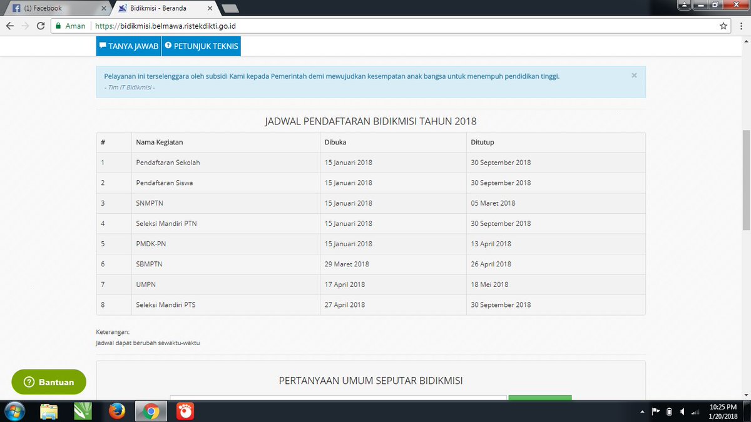Click the Action Center flag icon
The width and height of the screenshot is (751, 422).
[x=656, y=411]
